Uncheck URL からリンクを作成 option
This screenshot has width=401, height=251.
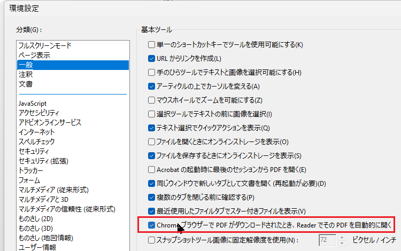(152, 58)
